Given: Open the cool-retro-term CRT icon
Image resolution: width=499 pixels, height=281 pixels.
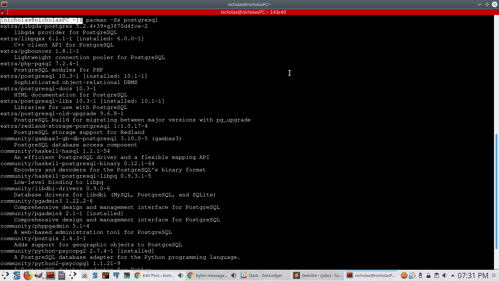Looking at the screenshot, I should 106,275.
